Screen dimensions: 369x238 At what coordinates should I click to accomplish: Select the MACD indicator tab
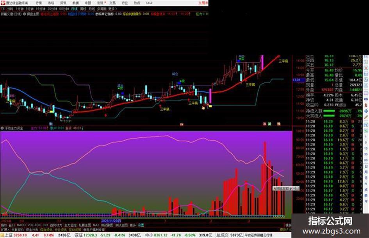point(21,225)
